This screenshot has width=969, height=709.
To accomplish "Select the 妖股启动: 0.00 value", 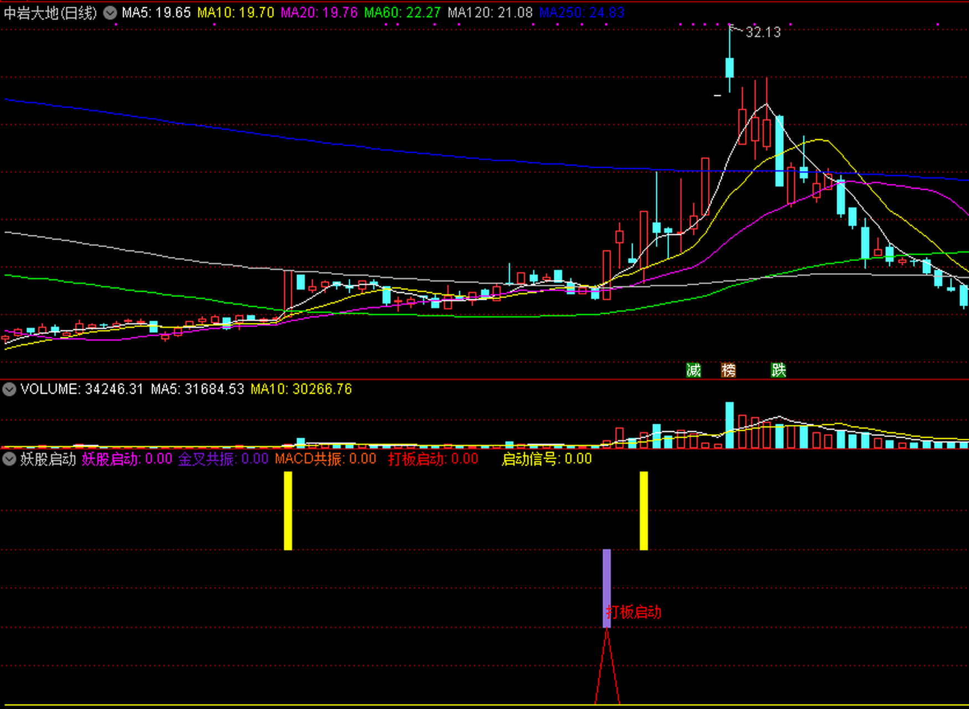I will [x=127, y=459].
